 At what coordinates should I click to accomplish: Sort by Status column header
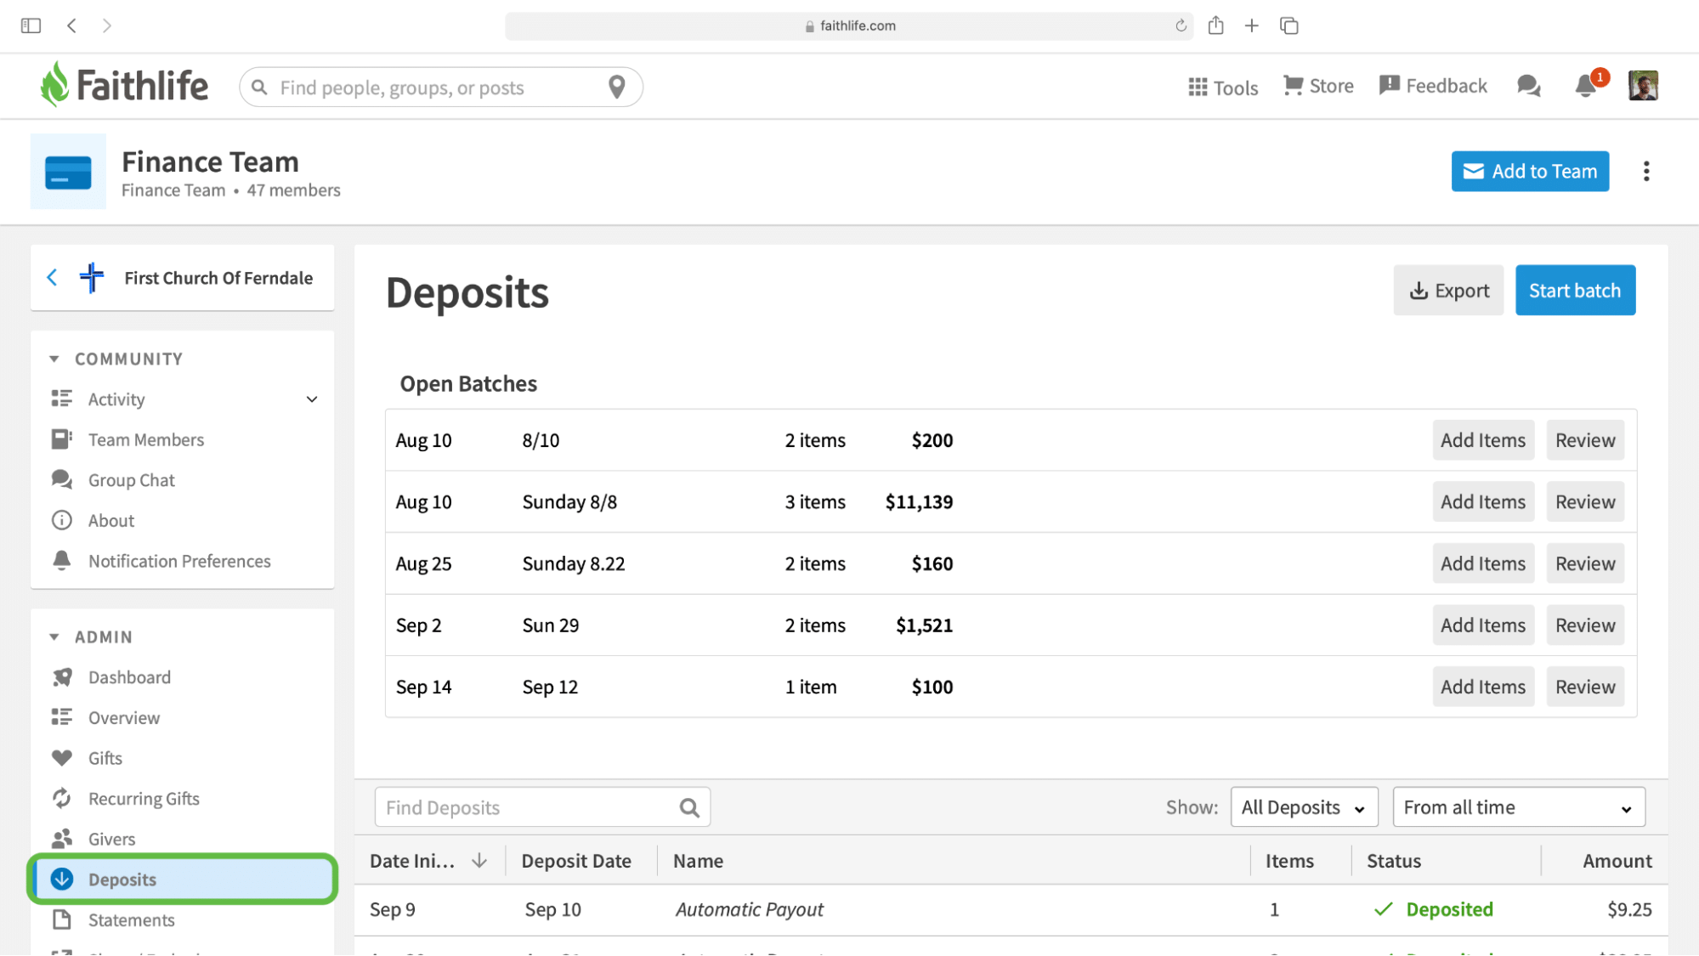tap(1394, 861)
